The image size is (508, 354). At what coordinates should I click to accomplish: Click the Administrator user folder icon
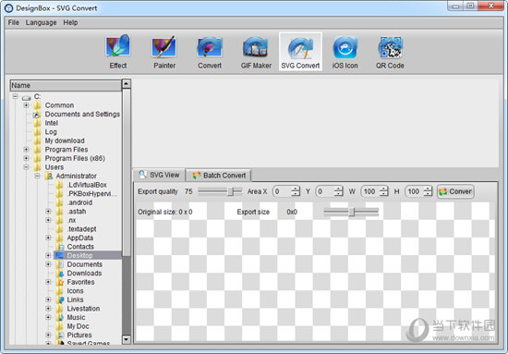tap(49, 176)
